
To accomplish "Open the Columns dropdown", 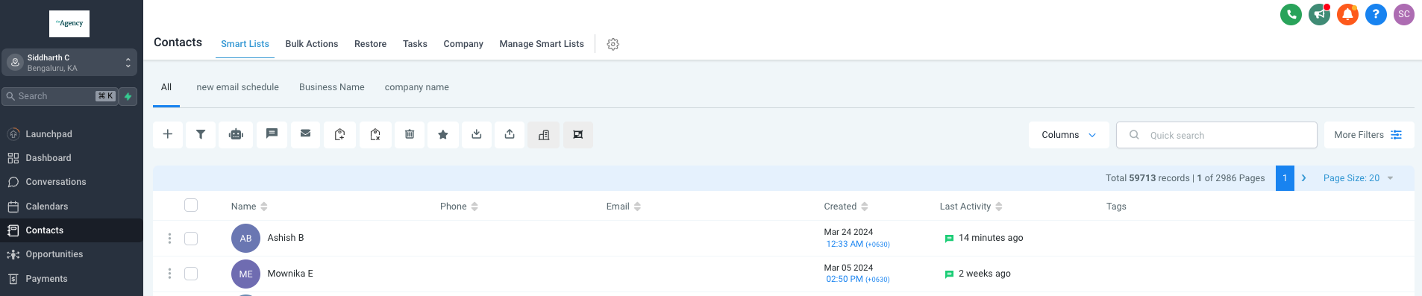I will pos(1069,135).
